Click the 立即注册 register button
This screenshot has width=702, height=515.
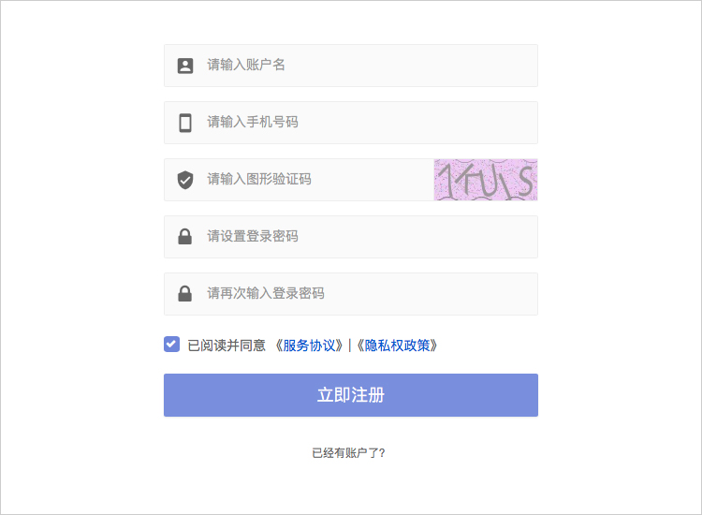351,395
